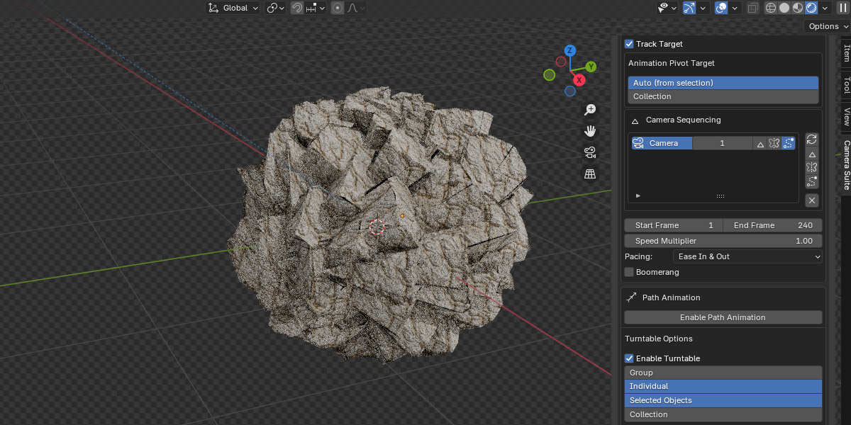Toggle X-ray display icon
The width and height of the screenshot is (851, 425).
pos(753,8)
